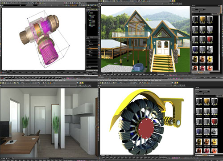This screenshot has height=161, width=223.
Task: Select the chrome sphere material in bottom-right palette
Action: [x=214, y=132]
